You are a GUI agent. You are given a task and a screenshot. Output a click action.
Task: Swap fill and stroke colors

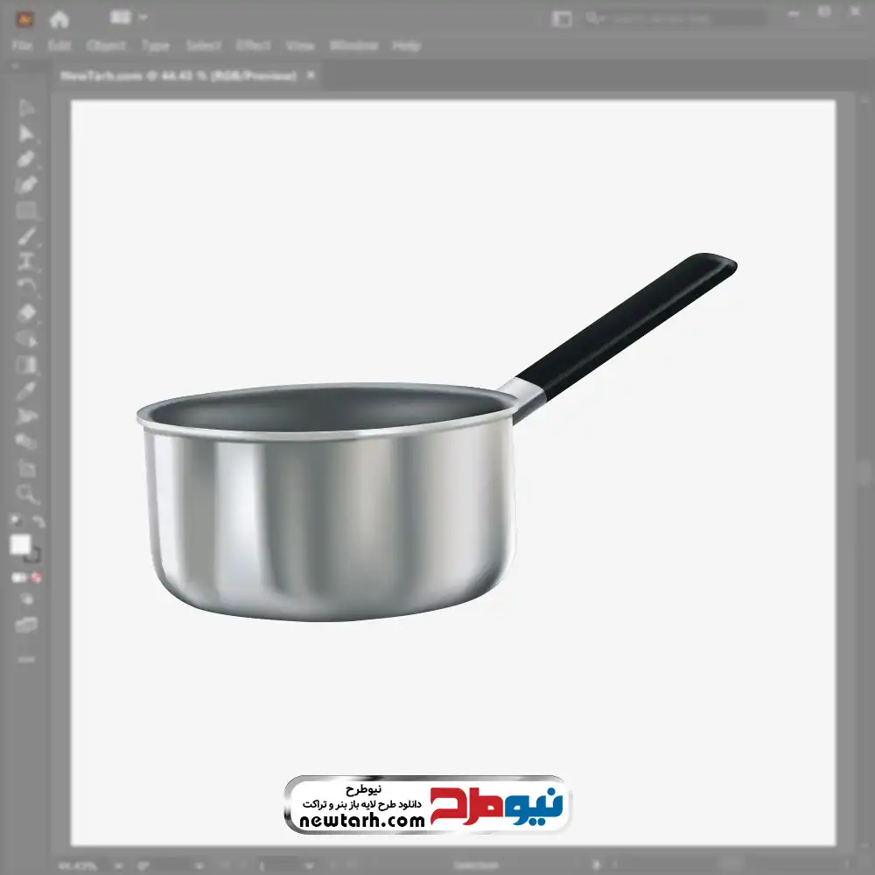(38, 521)
